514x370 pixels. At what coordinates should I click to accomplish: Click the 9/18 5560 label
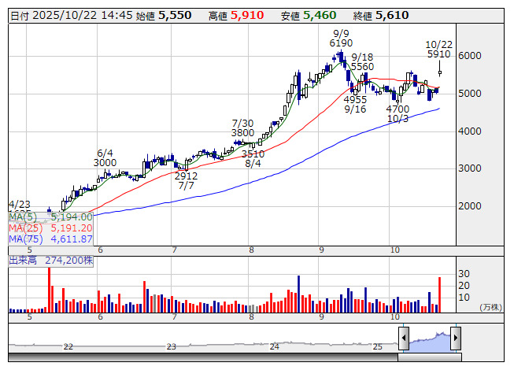click(362, 62)
